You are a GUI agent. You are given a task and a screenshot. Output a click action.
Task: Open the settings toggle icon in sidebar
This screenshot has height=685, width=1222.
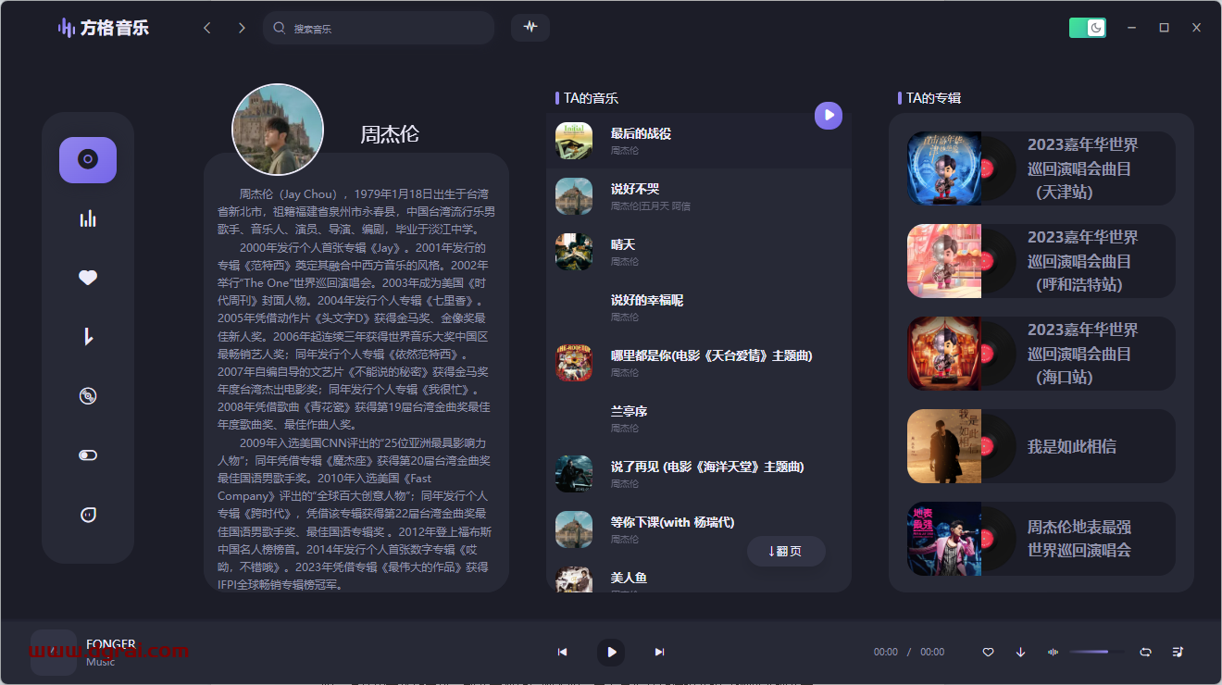(x=88, y=455)
